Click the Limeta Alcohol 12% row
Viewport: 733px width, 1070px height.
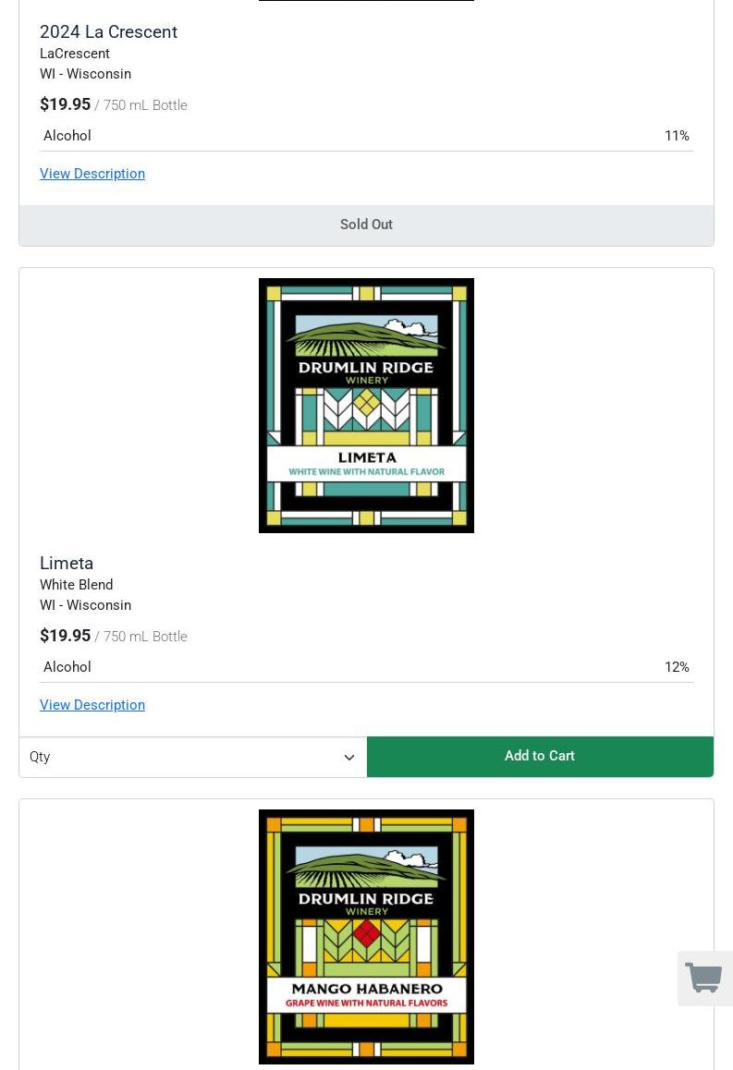(x=366, y=667)
